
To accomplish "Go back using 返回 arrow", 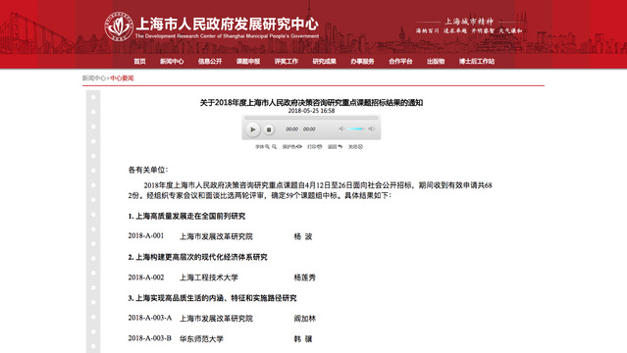I will pos(336,147).
